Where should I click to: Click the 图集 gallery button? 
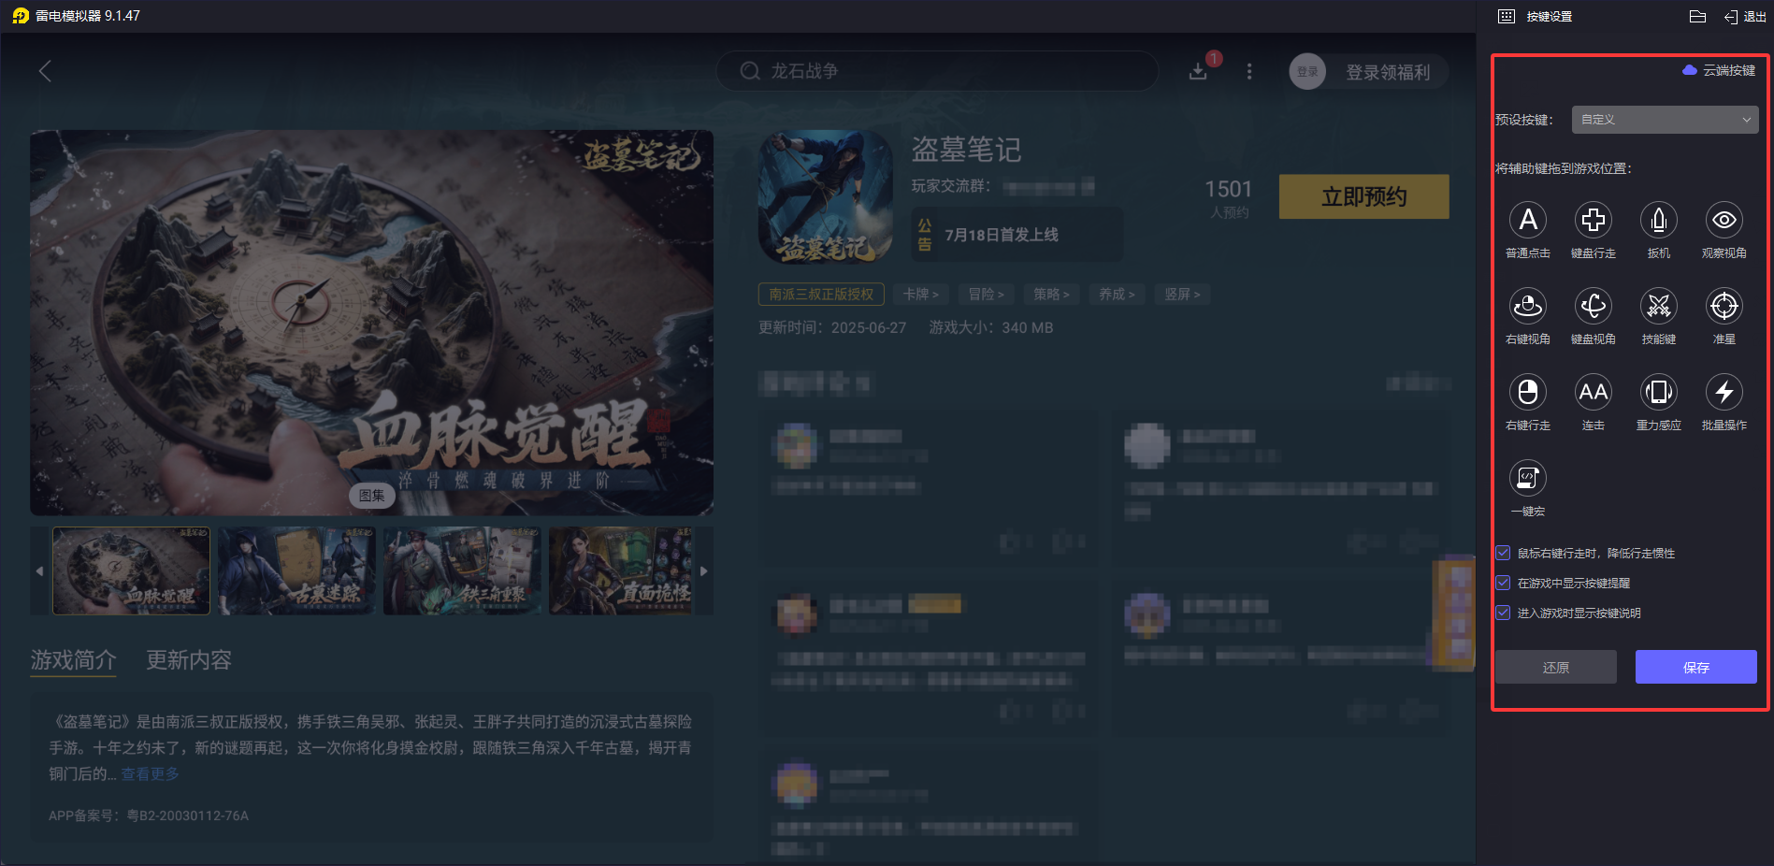(372, 496)
